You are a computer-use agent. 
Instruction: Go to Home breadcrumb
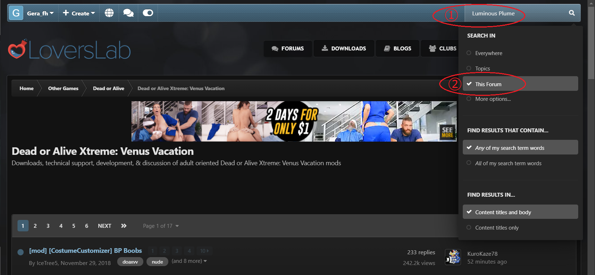point(26,88)
